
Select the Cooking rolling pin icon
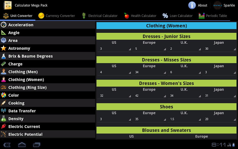pos(4,103)
